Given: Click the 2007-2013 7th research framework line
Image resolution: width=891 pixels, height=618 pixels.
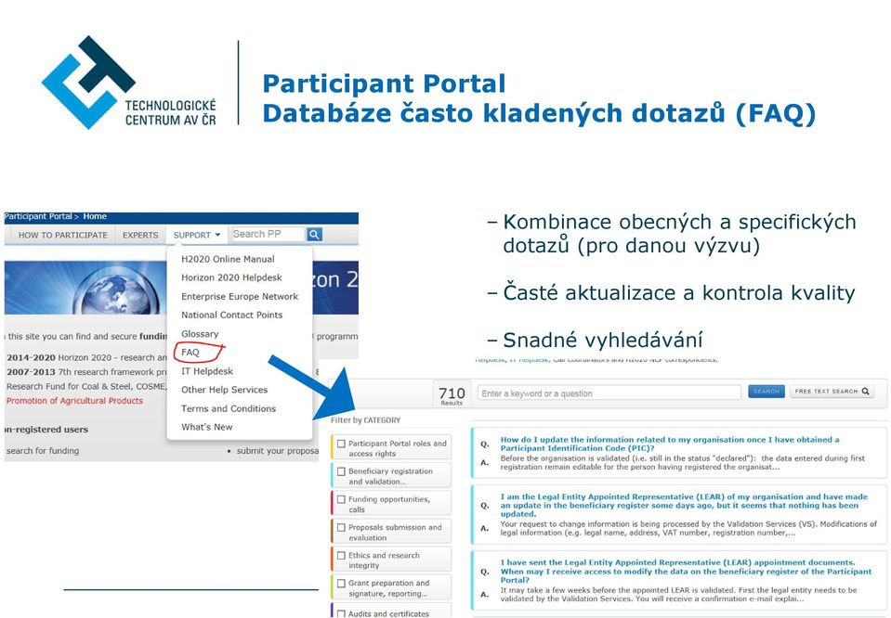Looking at the screenshot, I should click(87, 372).
